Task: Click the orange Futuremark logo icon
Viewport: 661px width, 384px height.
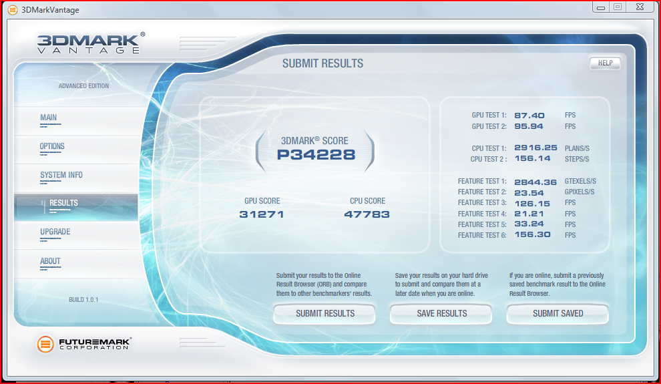Action: click(45, 344)
